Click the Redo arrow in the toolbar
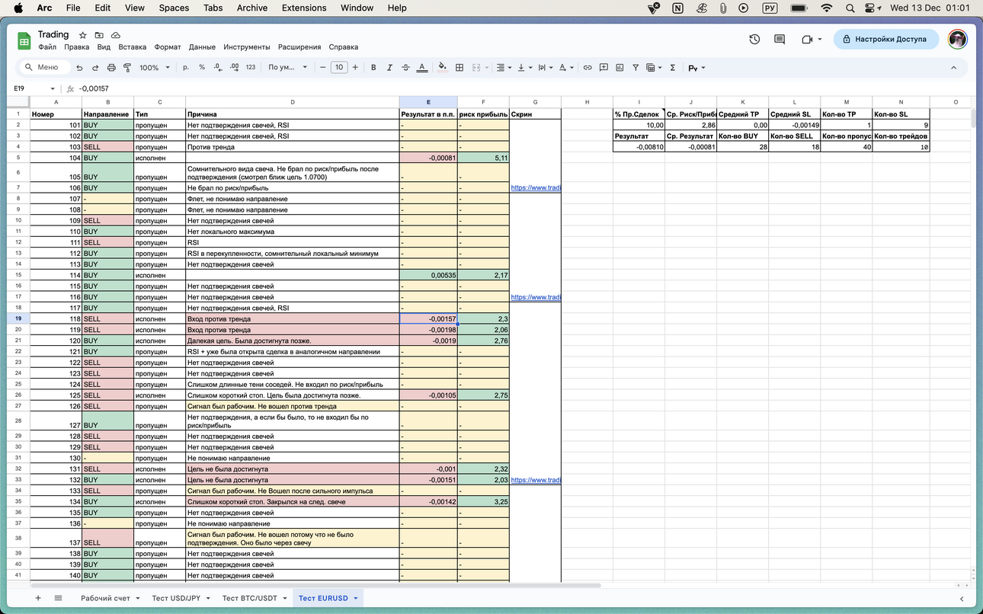983x614 pixels. point(95,68)
